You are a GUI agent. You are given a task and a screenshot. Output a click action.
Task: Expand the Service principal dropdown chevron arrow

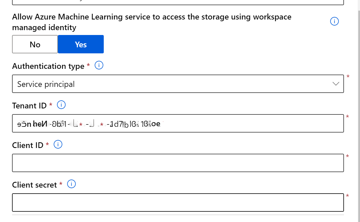tap(336, 84)
